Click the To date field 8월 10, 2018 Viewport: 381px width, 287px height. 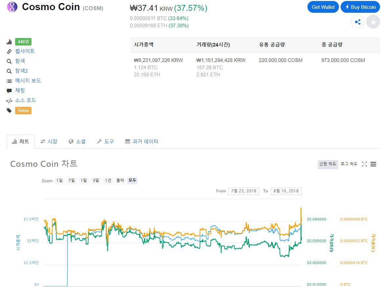286,191
